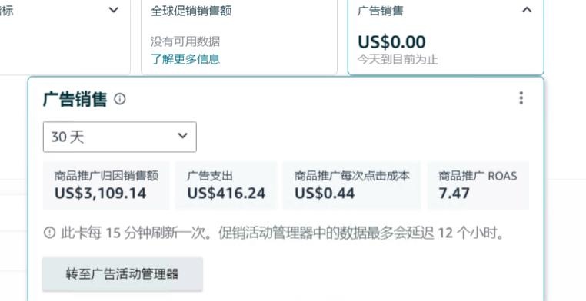Click the US$3,109.14 sales amount
The width and height of the screenshot is (586, 301).
click(100, 193)
